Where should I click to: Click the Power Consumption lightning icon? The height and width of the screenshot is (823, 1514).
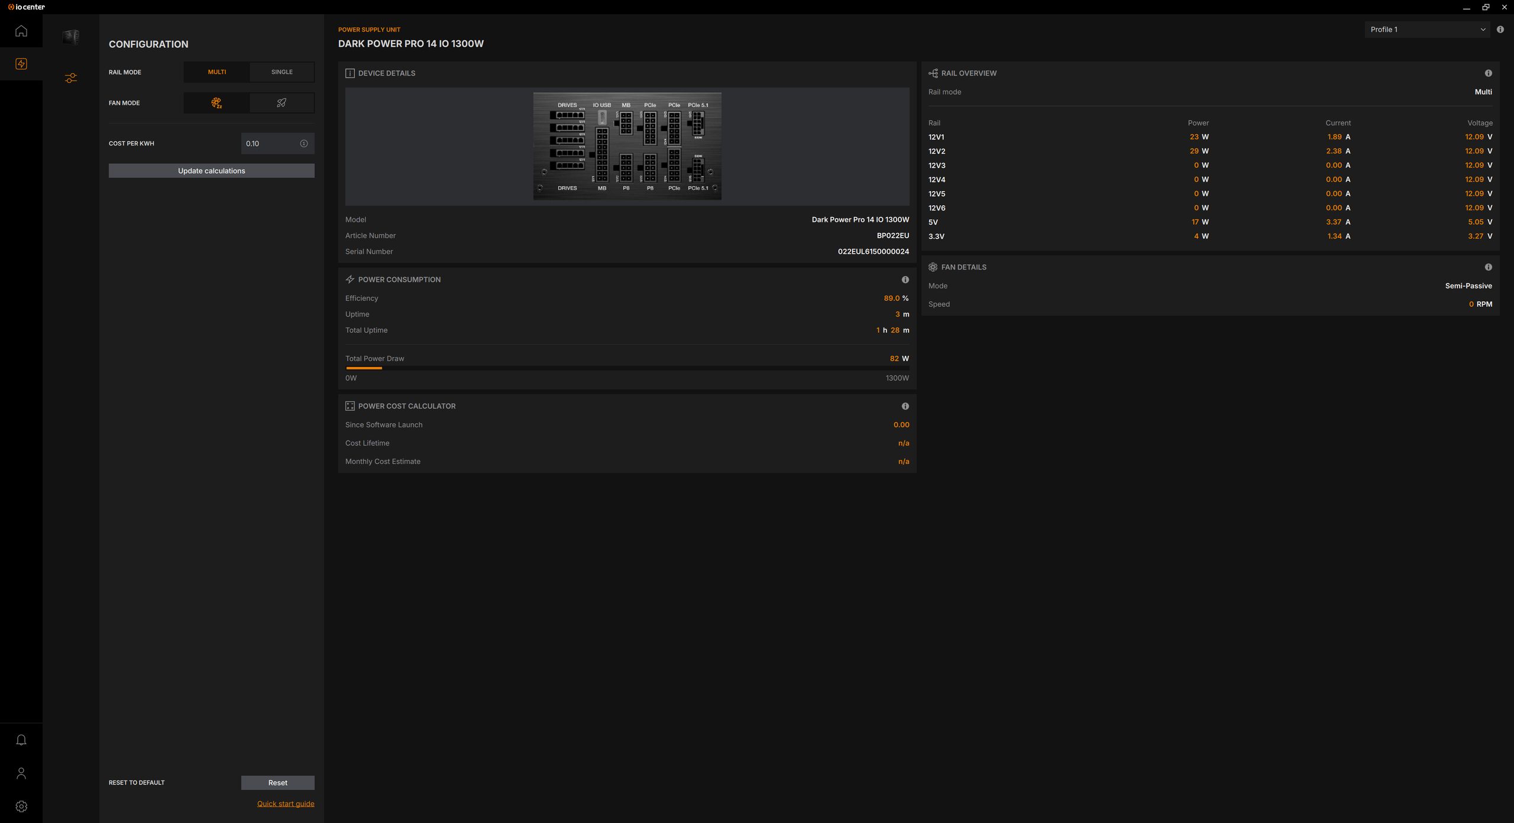pyautogui.click(x=350, y=280)
